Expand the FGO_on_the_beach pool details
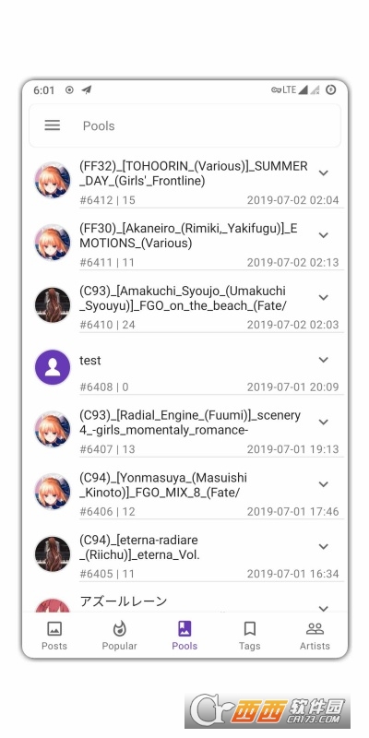The width and height of the screenshot is (369, 738). point(324,297)
